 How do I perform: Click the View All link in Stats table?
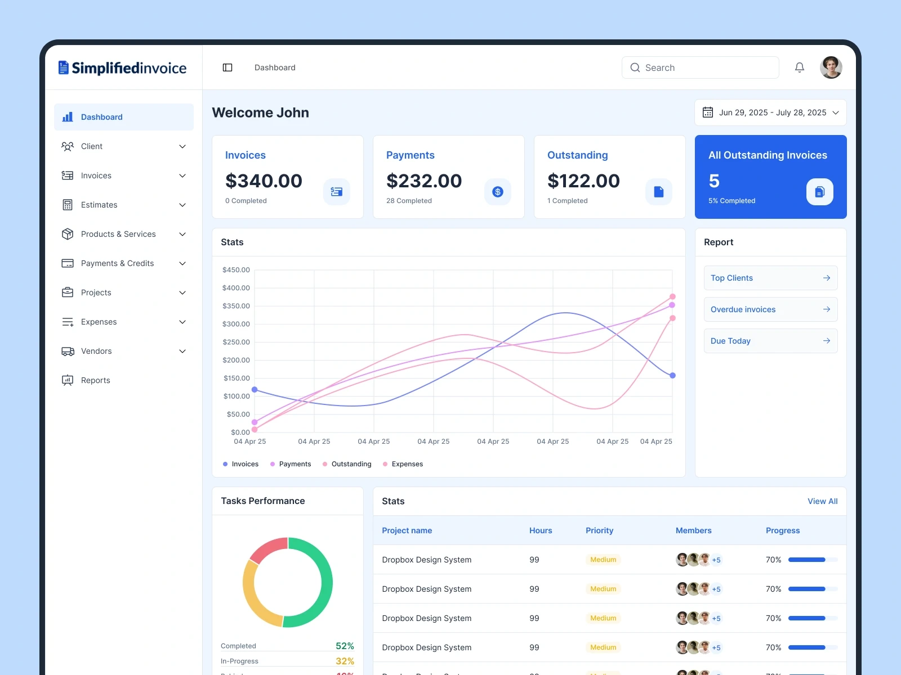click(822, 501)
